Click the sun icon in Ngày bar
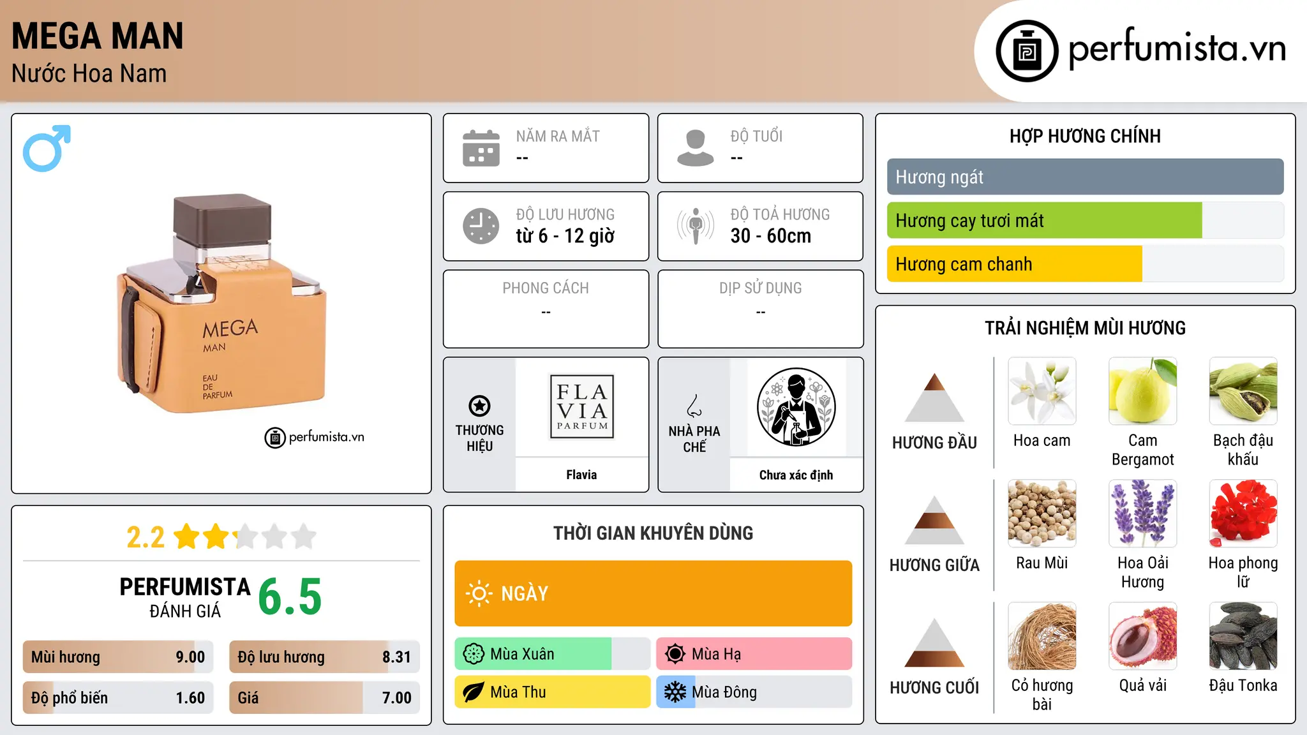1307x735 pixels. pos(479,593)
